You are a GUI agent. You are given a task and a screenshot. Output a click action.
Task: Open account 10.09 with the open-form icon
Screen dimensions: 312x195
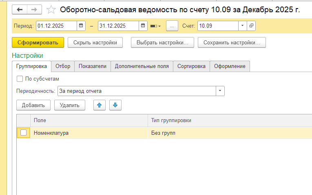tap(251, 26)
